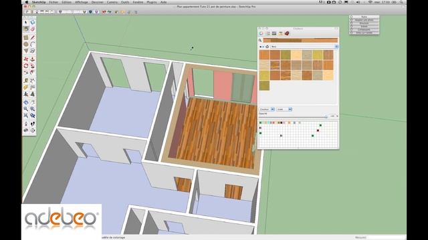
Task: Pick the Tape Measure tool
Action: pos(26,81)
